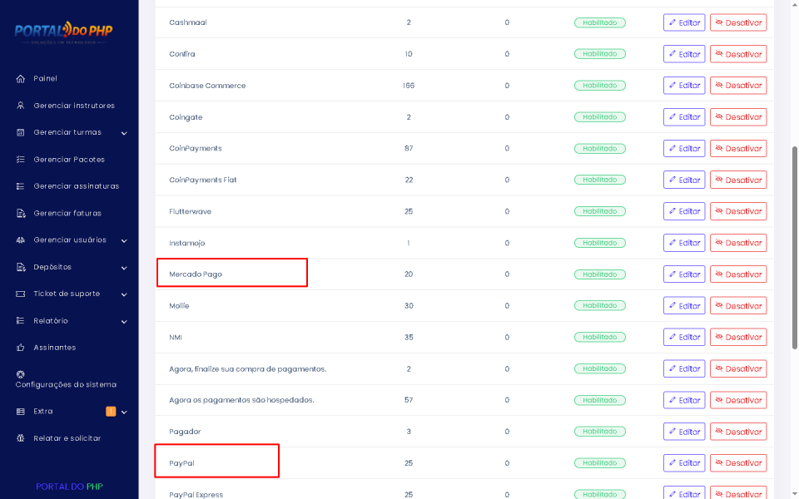799x499 pixels.
Task: Edit the Cashmaal gateway
Action: coord(684,22)
